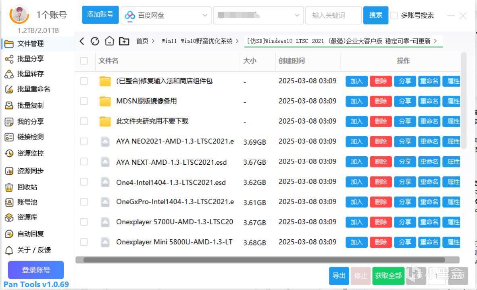Open the 百度网盘 cloud drive dropdown
The width and height of the screenshot is (477, 290).
click(x=166, y=15)
